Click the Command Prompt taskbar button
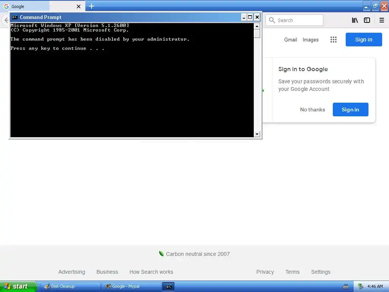The width and height of the screenshot is (389, 292). pos(168,287)
